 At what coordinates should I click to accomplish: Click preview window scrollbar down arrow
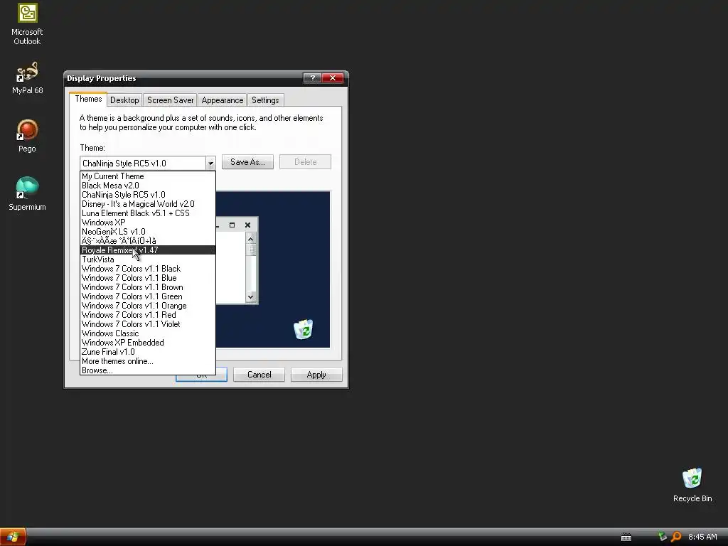point(251,296)
